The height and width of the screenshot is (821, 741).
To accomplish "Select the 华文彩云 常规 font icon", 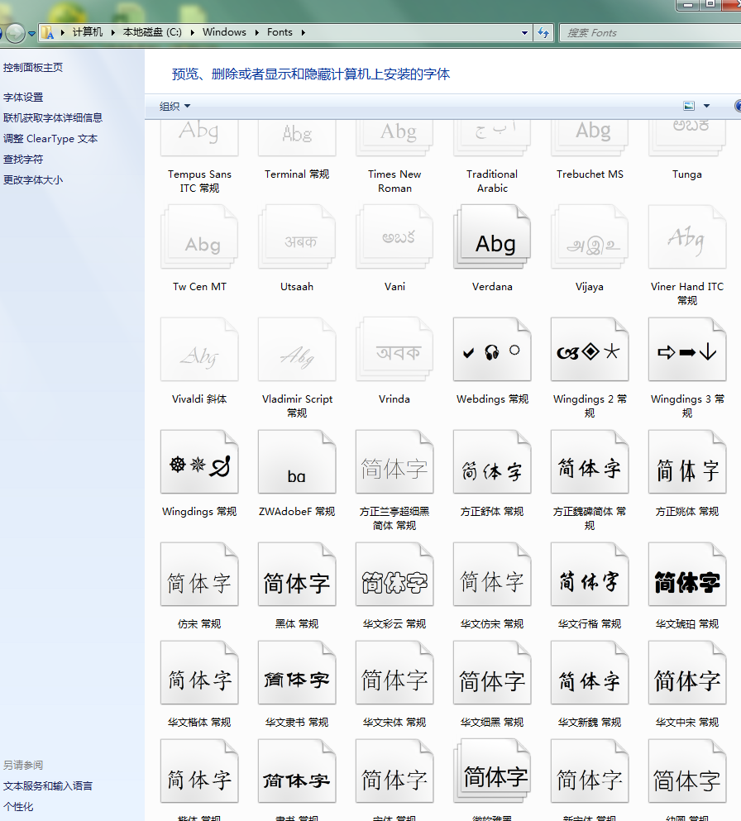I will click(x=394, y=575).
